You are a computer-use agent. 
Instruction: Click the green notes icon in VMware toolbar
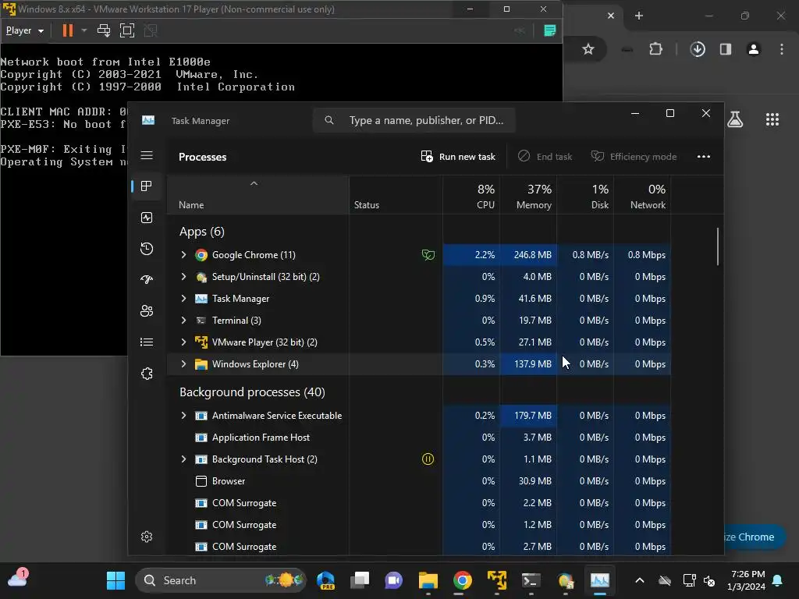550,30
